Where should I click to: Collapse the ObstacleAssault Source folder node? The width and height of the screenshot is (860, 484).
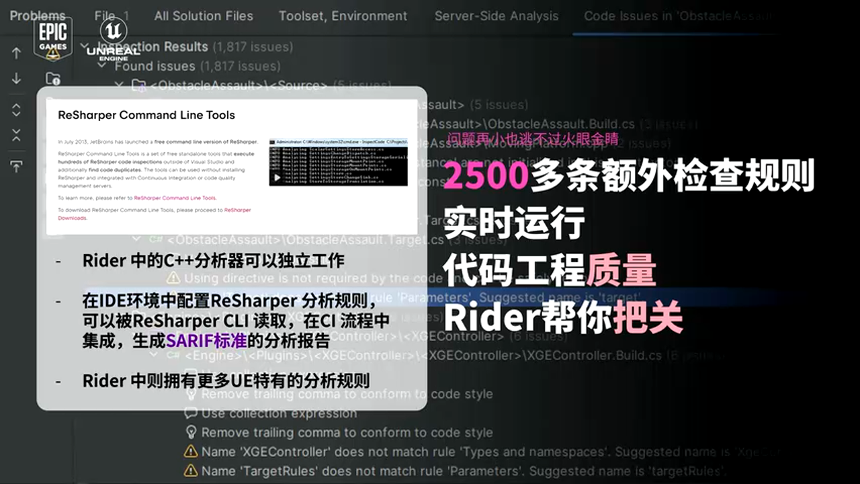click(x=119, y=85)
